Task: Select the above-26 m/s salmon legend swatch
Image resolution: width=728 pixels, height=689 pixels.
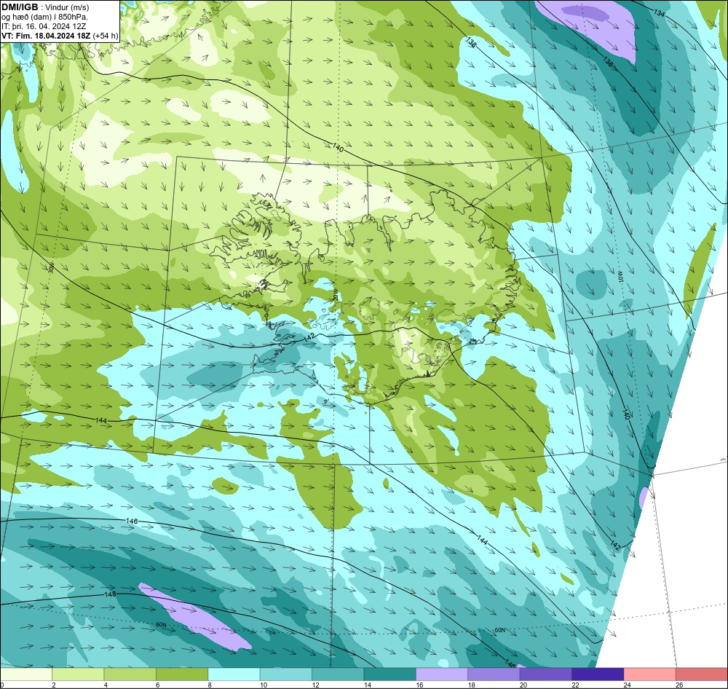Action: pos(702,674)
